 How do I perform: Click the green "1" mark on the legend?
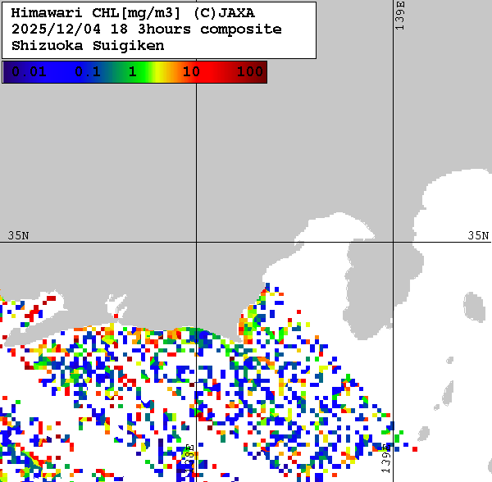coord(132,72)
